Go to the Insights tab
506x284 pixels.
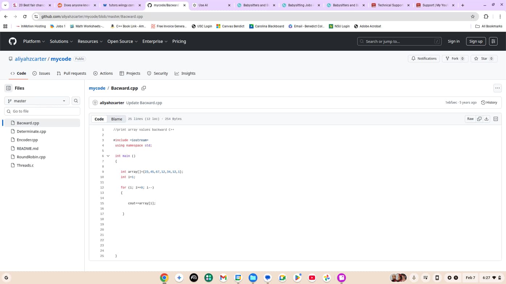tap(185, 73)
